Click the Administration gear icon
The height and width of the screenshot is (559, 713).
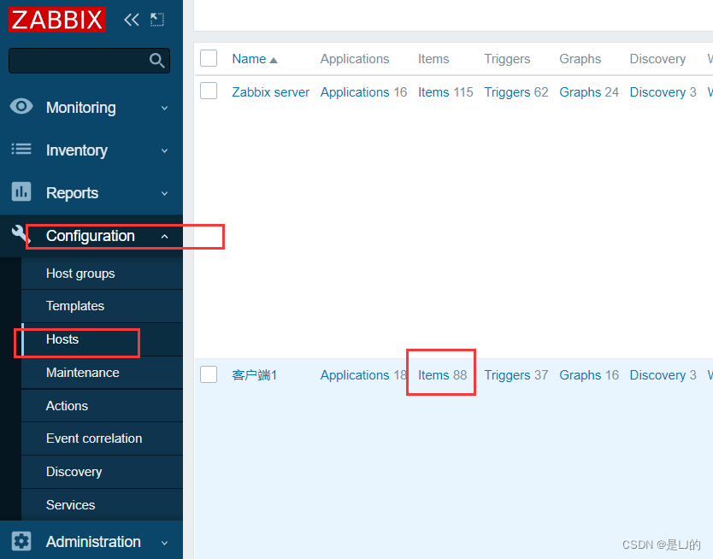21,541
